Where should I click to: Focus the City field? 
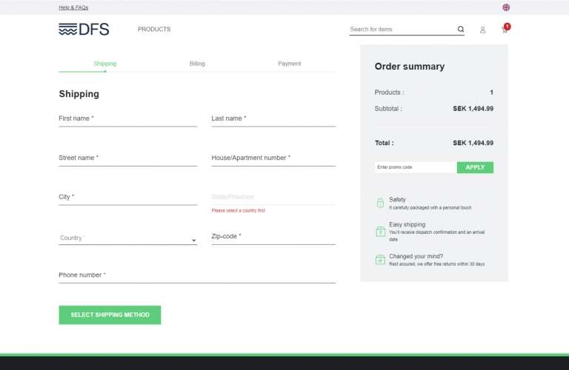(127, 198)
